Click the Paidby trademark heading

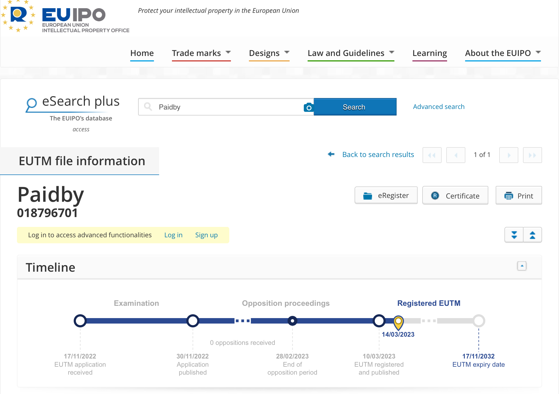50,194
